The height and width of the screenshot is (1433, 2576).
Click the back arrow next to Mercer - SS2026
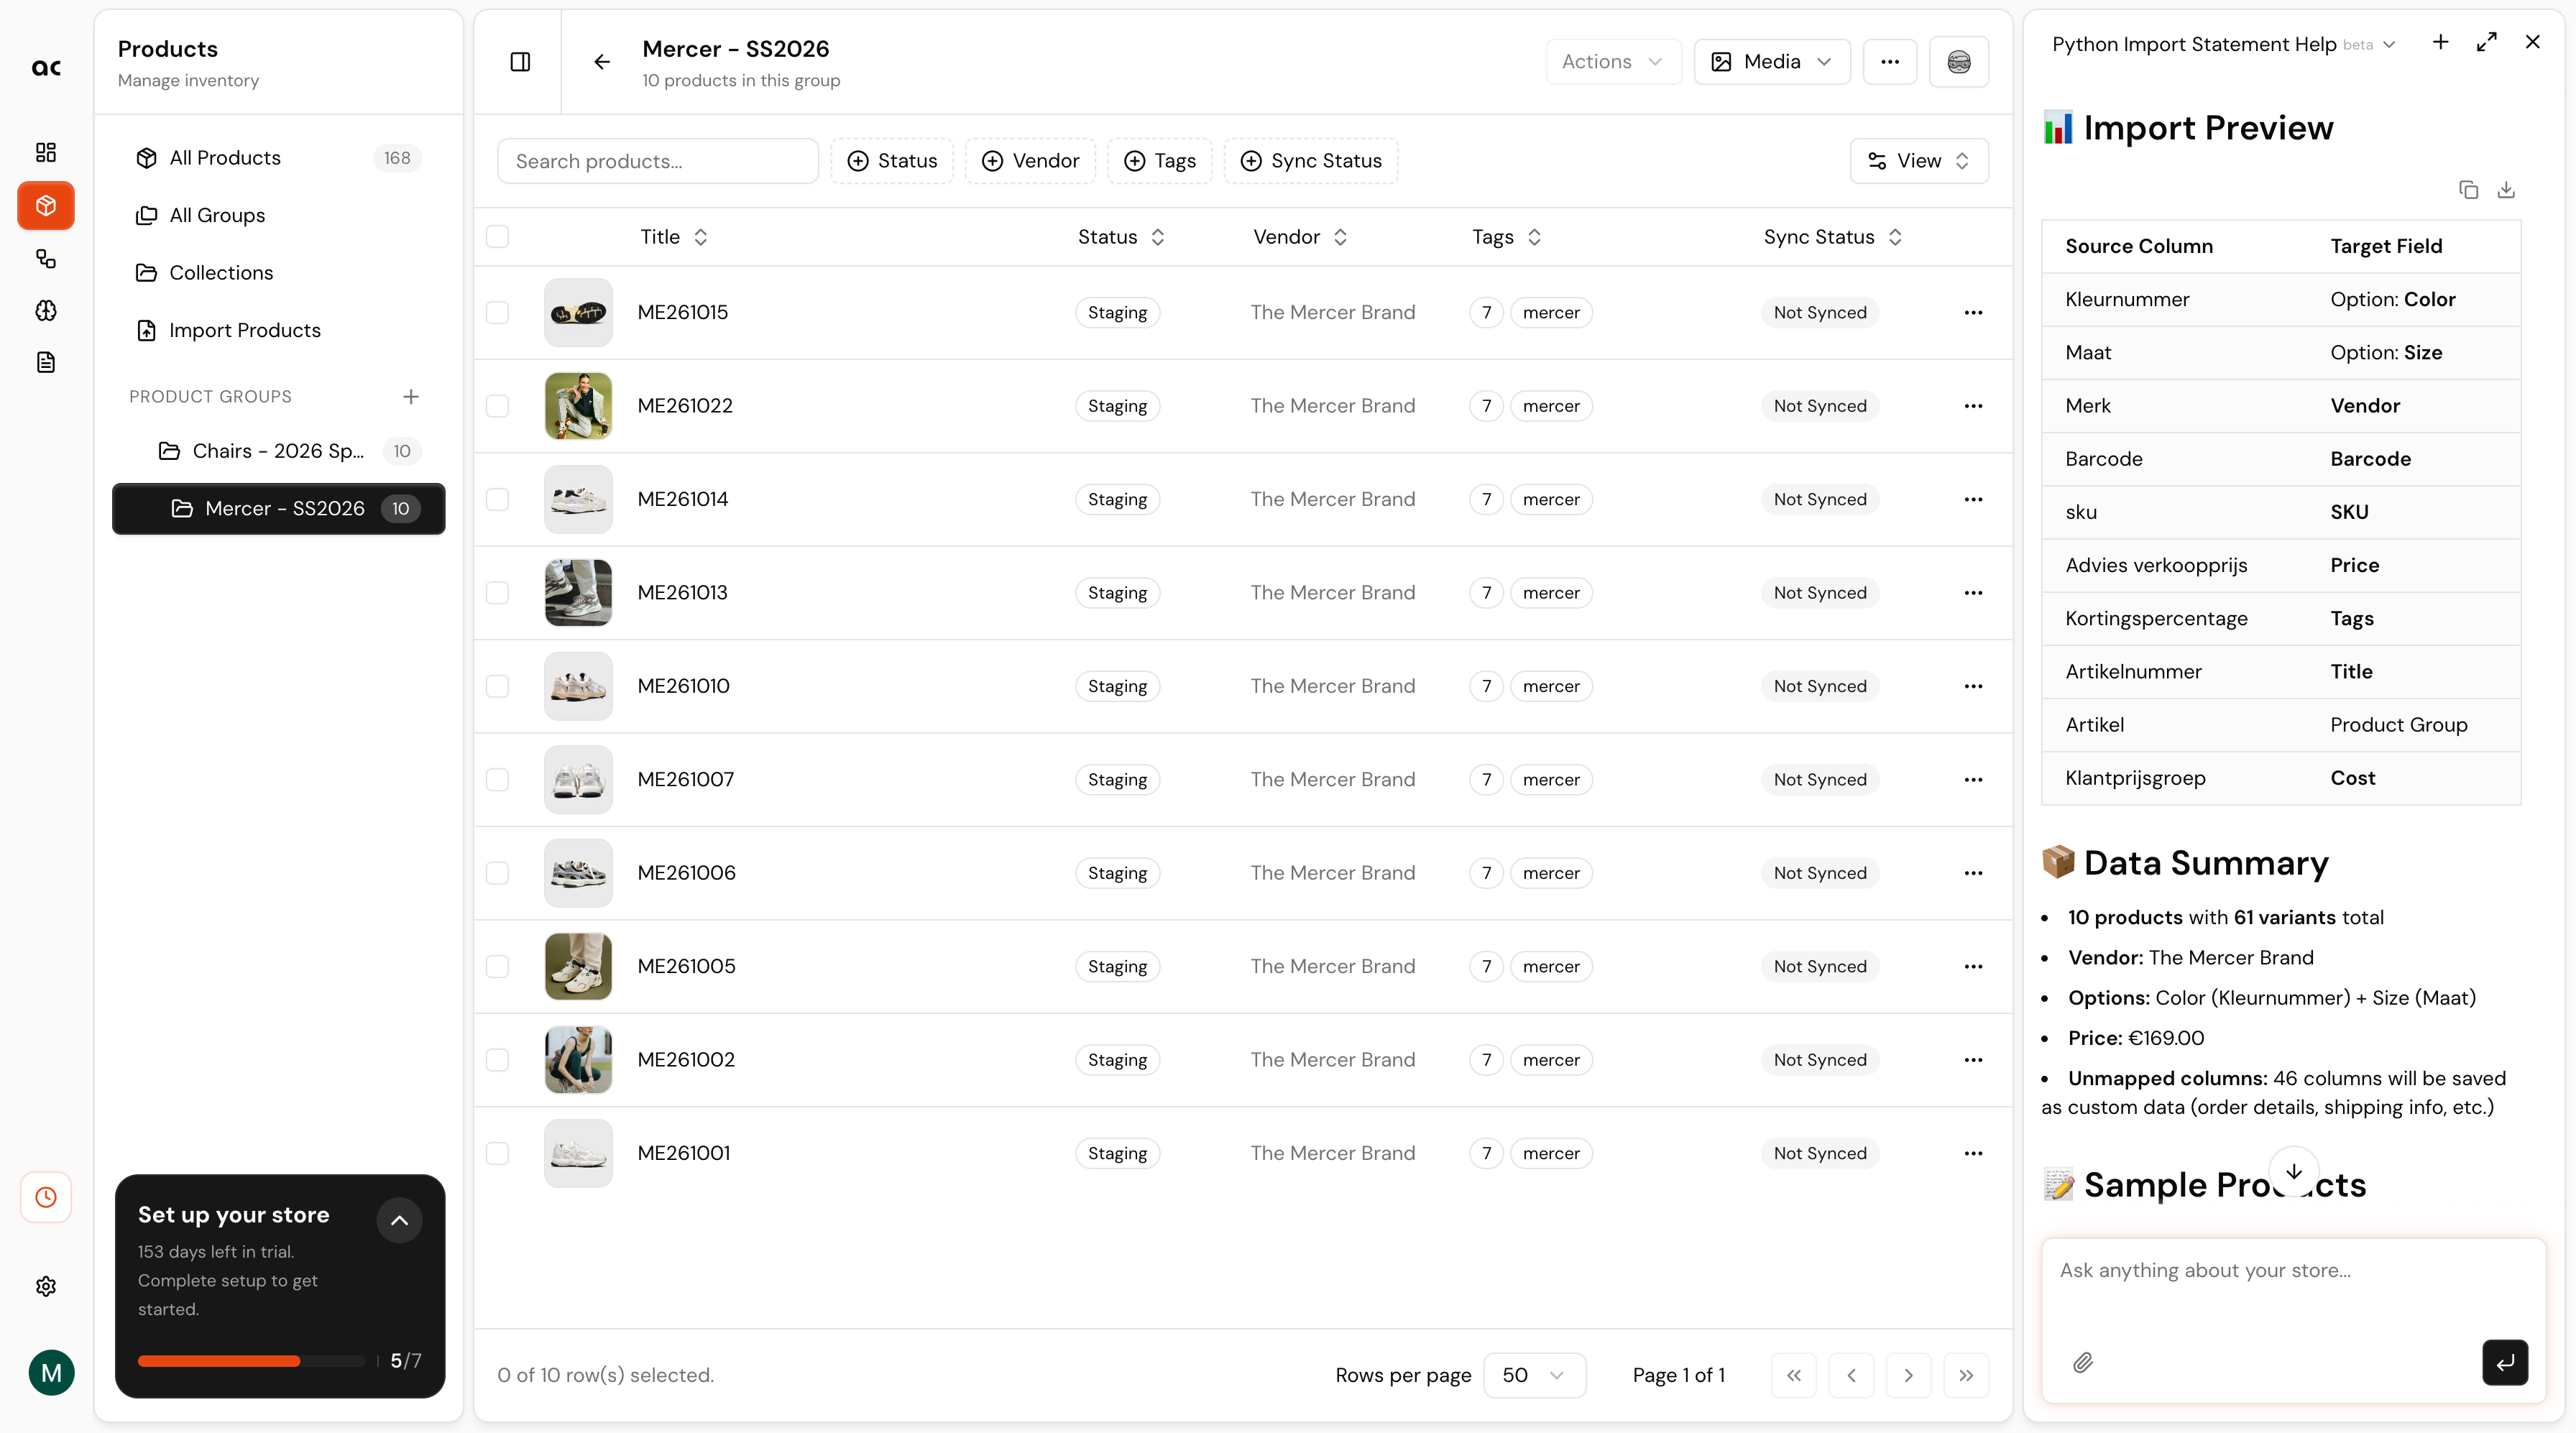click(x=601, y=62)
